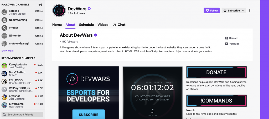The width and height of the screenshot is (269, 119).
Task: Open the Videos tab
Action: click(x=103, y=25)
